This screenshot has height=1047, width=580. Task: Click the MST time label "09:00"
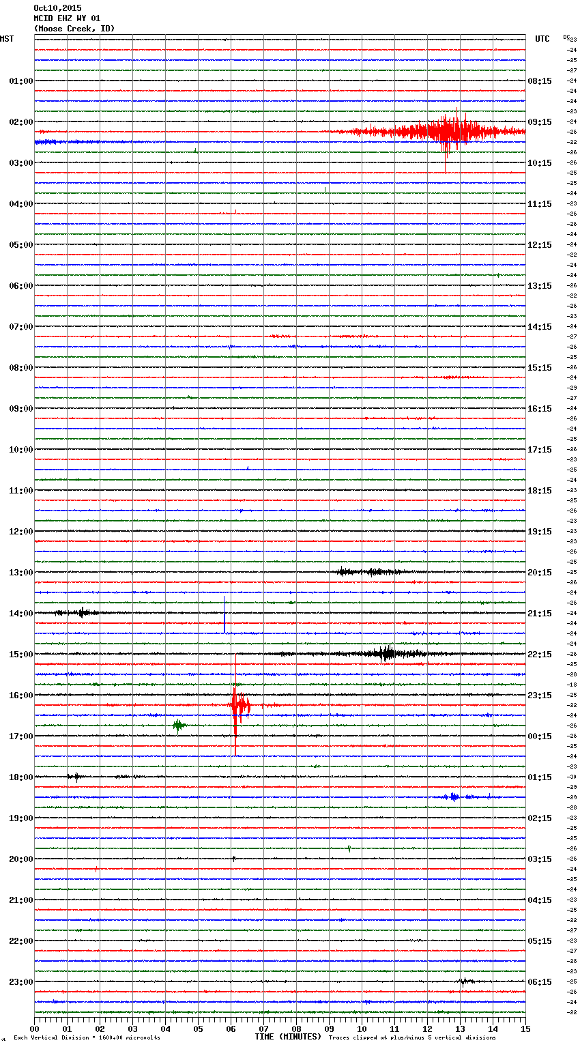coord(21,408)
